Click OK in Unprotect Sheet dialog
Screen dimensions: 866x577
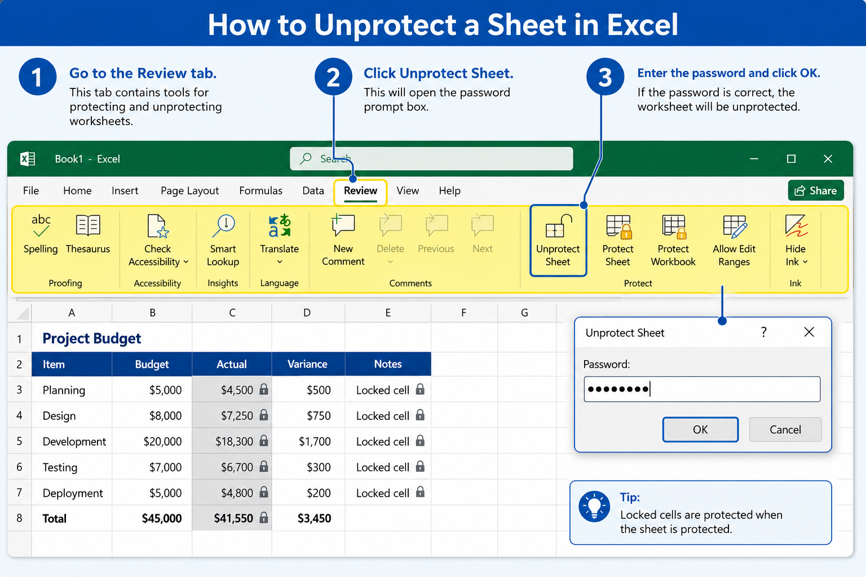(x=700, y=429)
